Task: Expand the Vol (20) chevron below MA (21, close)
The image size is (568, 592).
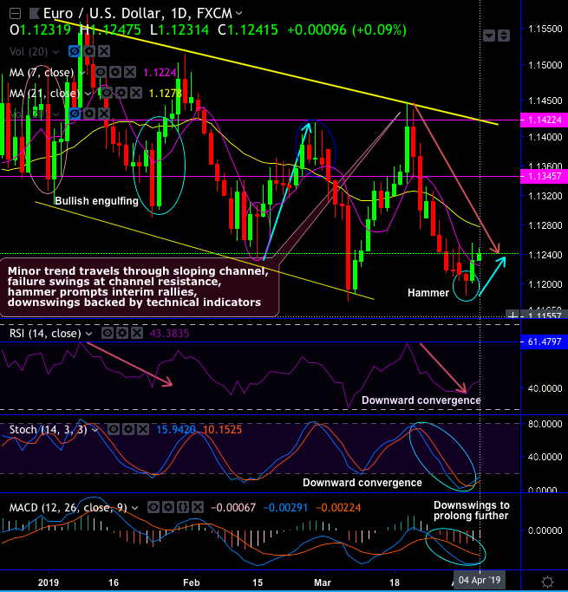Action: pyautogui.click(x=55, y=114)
